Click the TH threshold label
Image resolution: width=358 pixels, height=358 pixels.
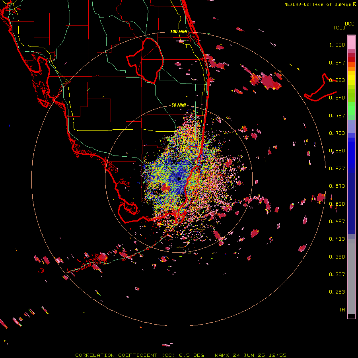click(342, 310)
